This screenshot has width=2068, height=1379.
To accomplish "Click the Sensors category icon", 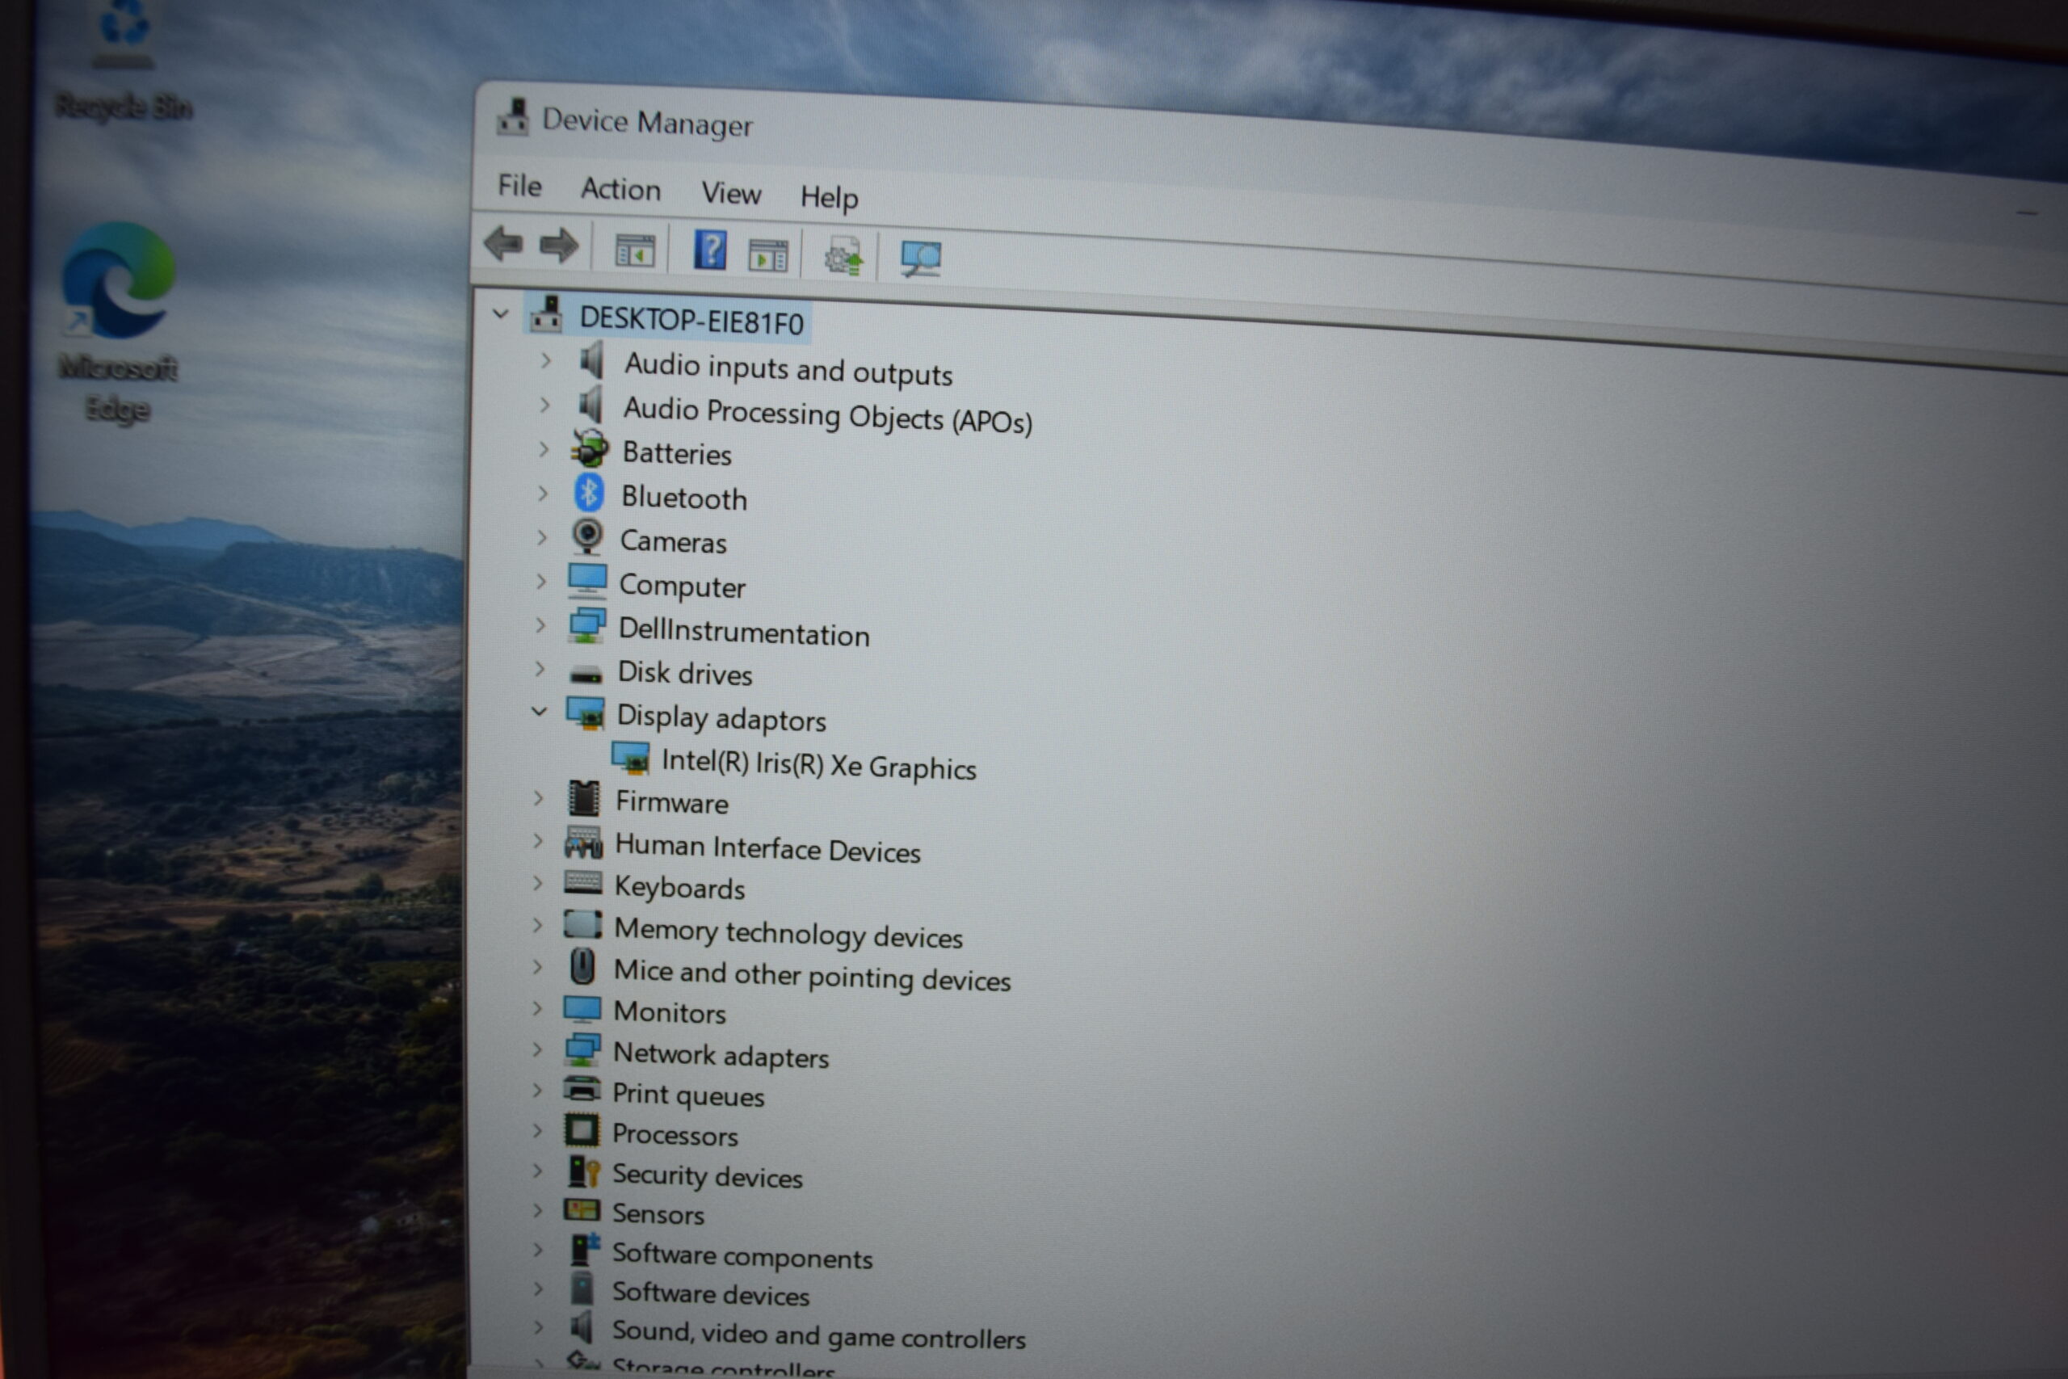I will tap(581, 1210).
